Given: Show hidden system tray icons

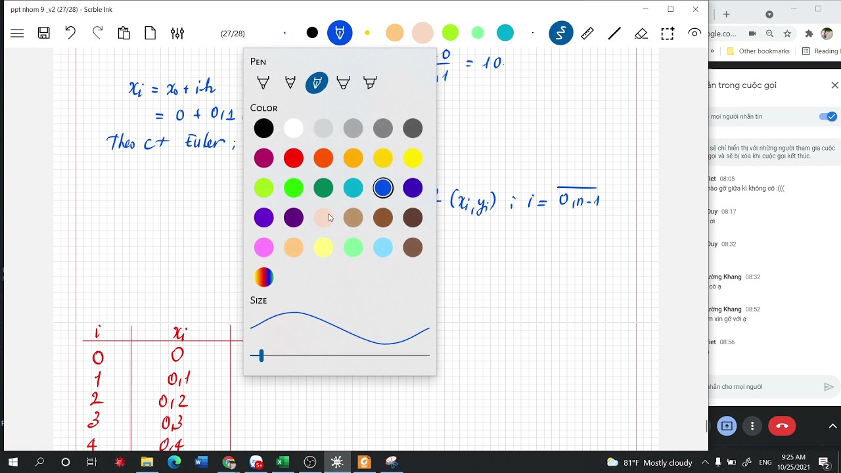Looking at the screenshot, I should 705,462.
